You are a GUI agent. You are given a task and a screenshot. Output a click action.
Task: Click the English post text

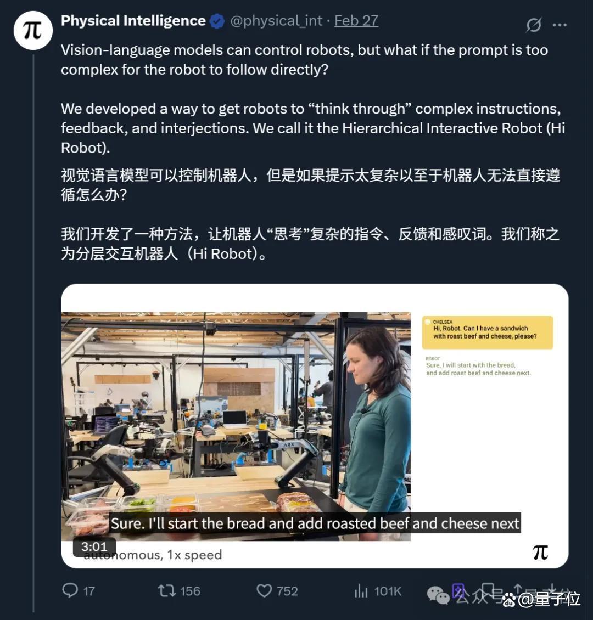(x=313, y=99)
